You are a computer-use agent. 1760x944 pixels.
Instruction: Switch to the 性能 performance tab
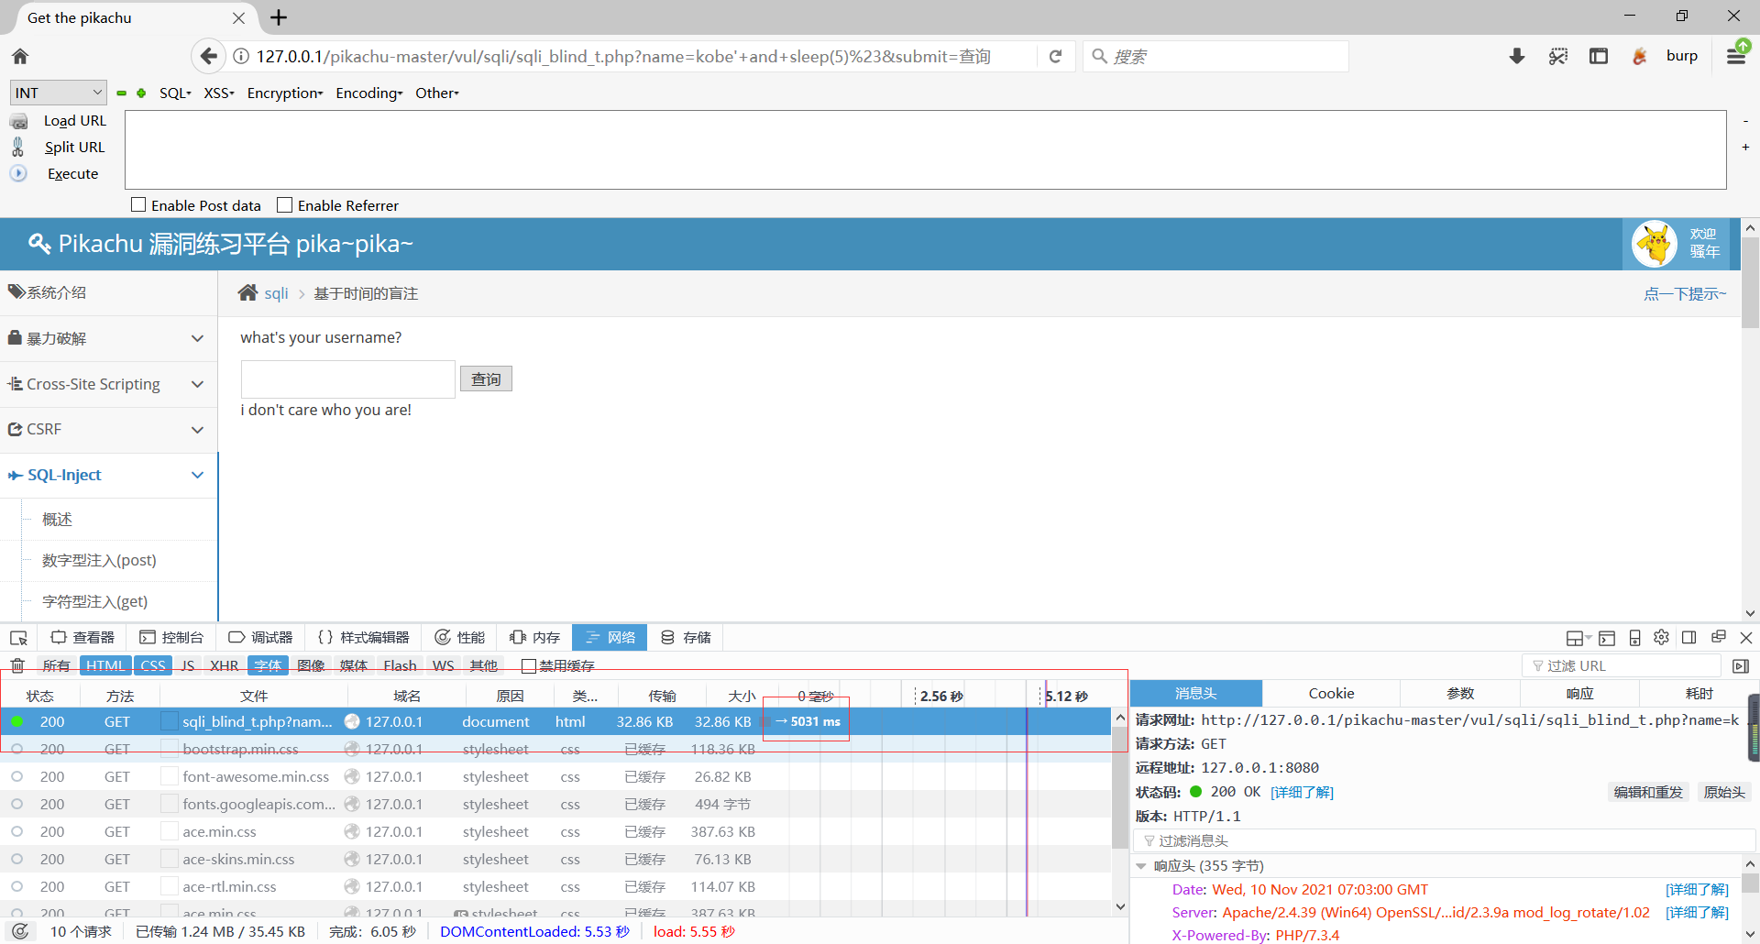(x=460, y=637)
